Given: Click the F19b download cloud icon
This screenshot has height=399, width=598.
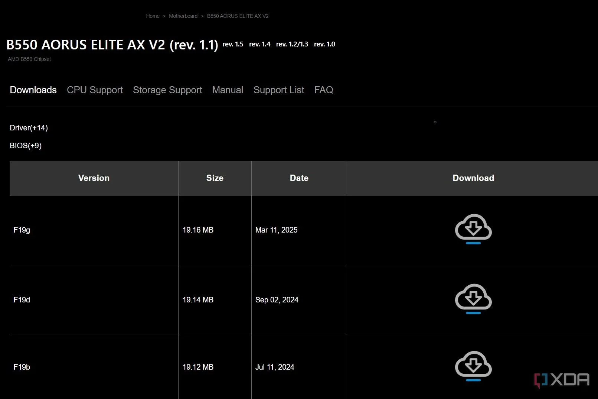Looking at the screenshot, I should 473,366.
